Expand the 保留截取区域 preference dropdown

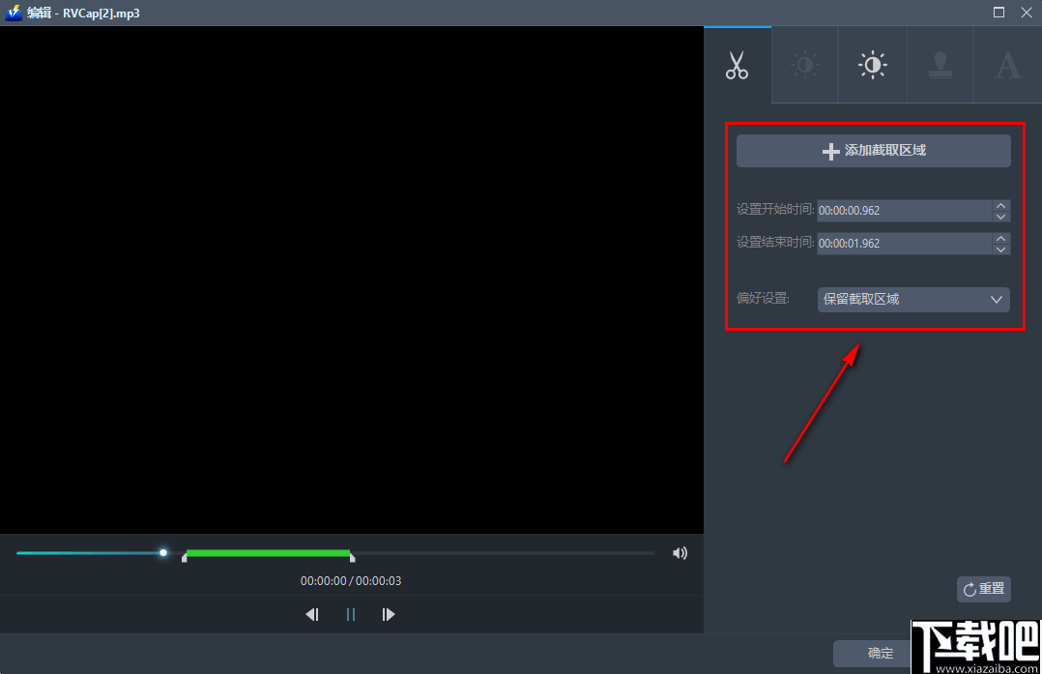[x=913, y=299]
